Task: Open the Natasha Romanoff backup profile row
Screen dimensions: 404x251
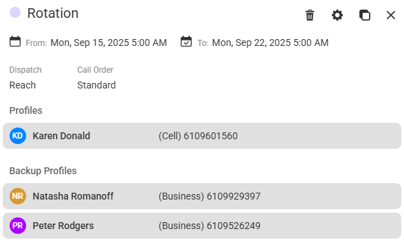Action: [202, 196]
